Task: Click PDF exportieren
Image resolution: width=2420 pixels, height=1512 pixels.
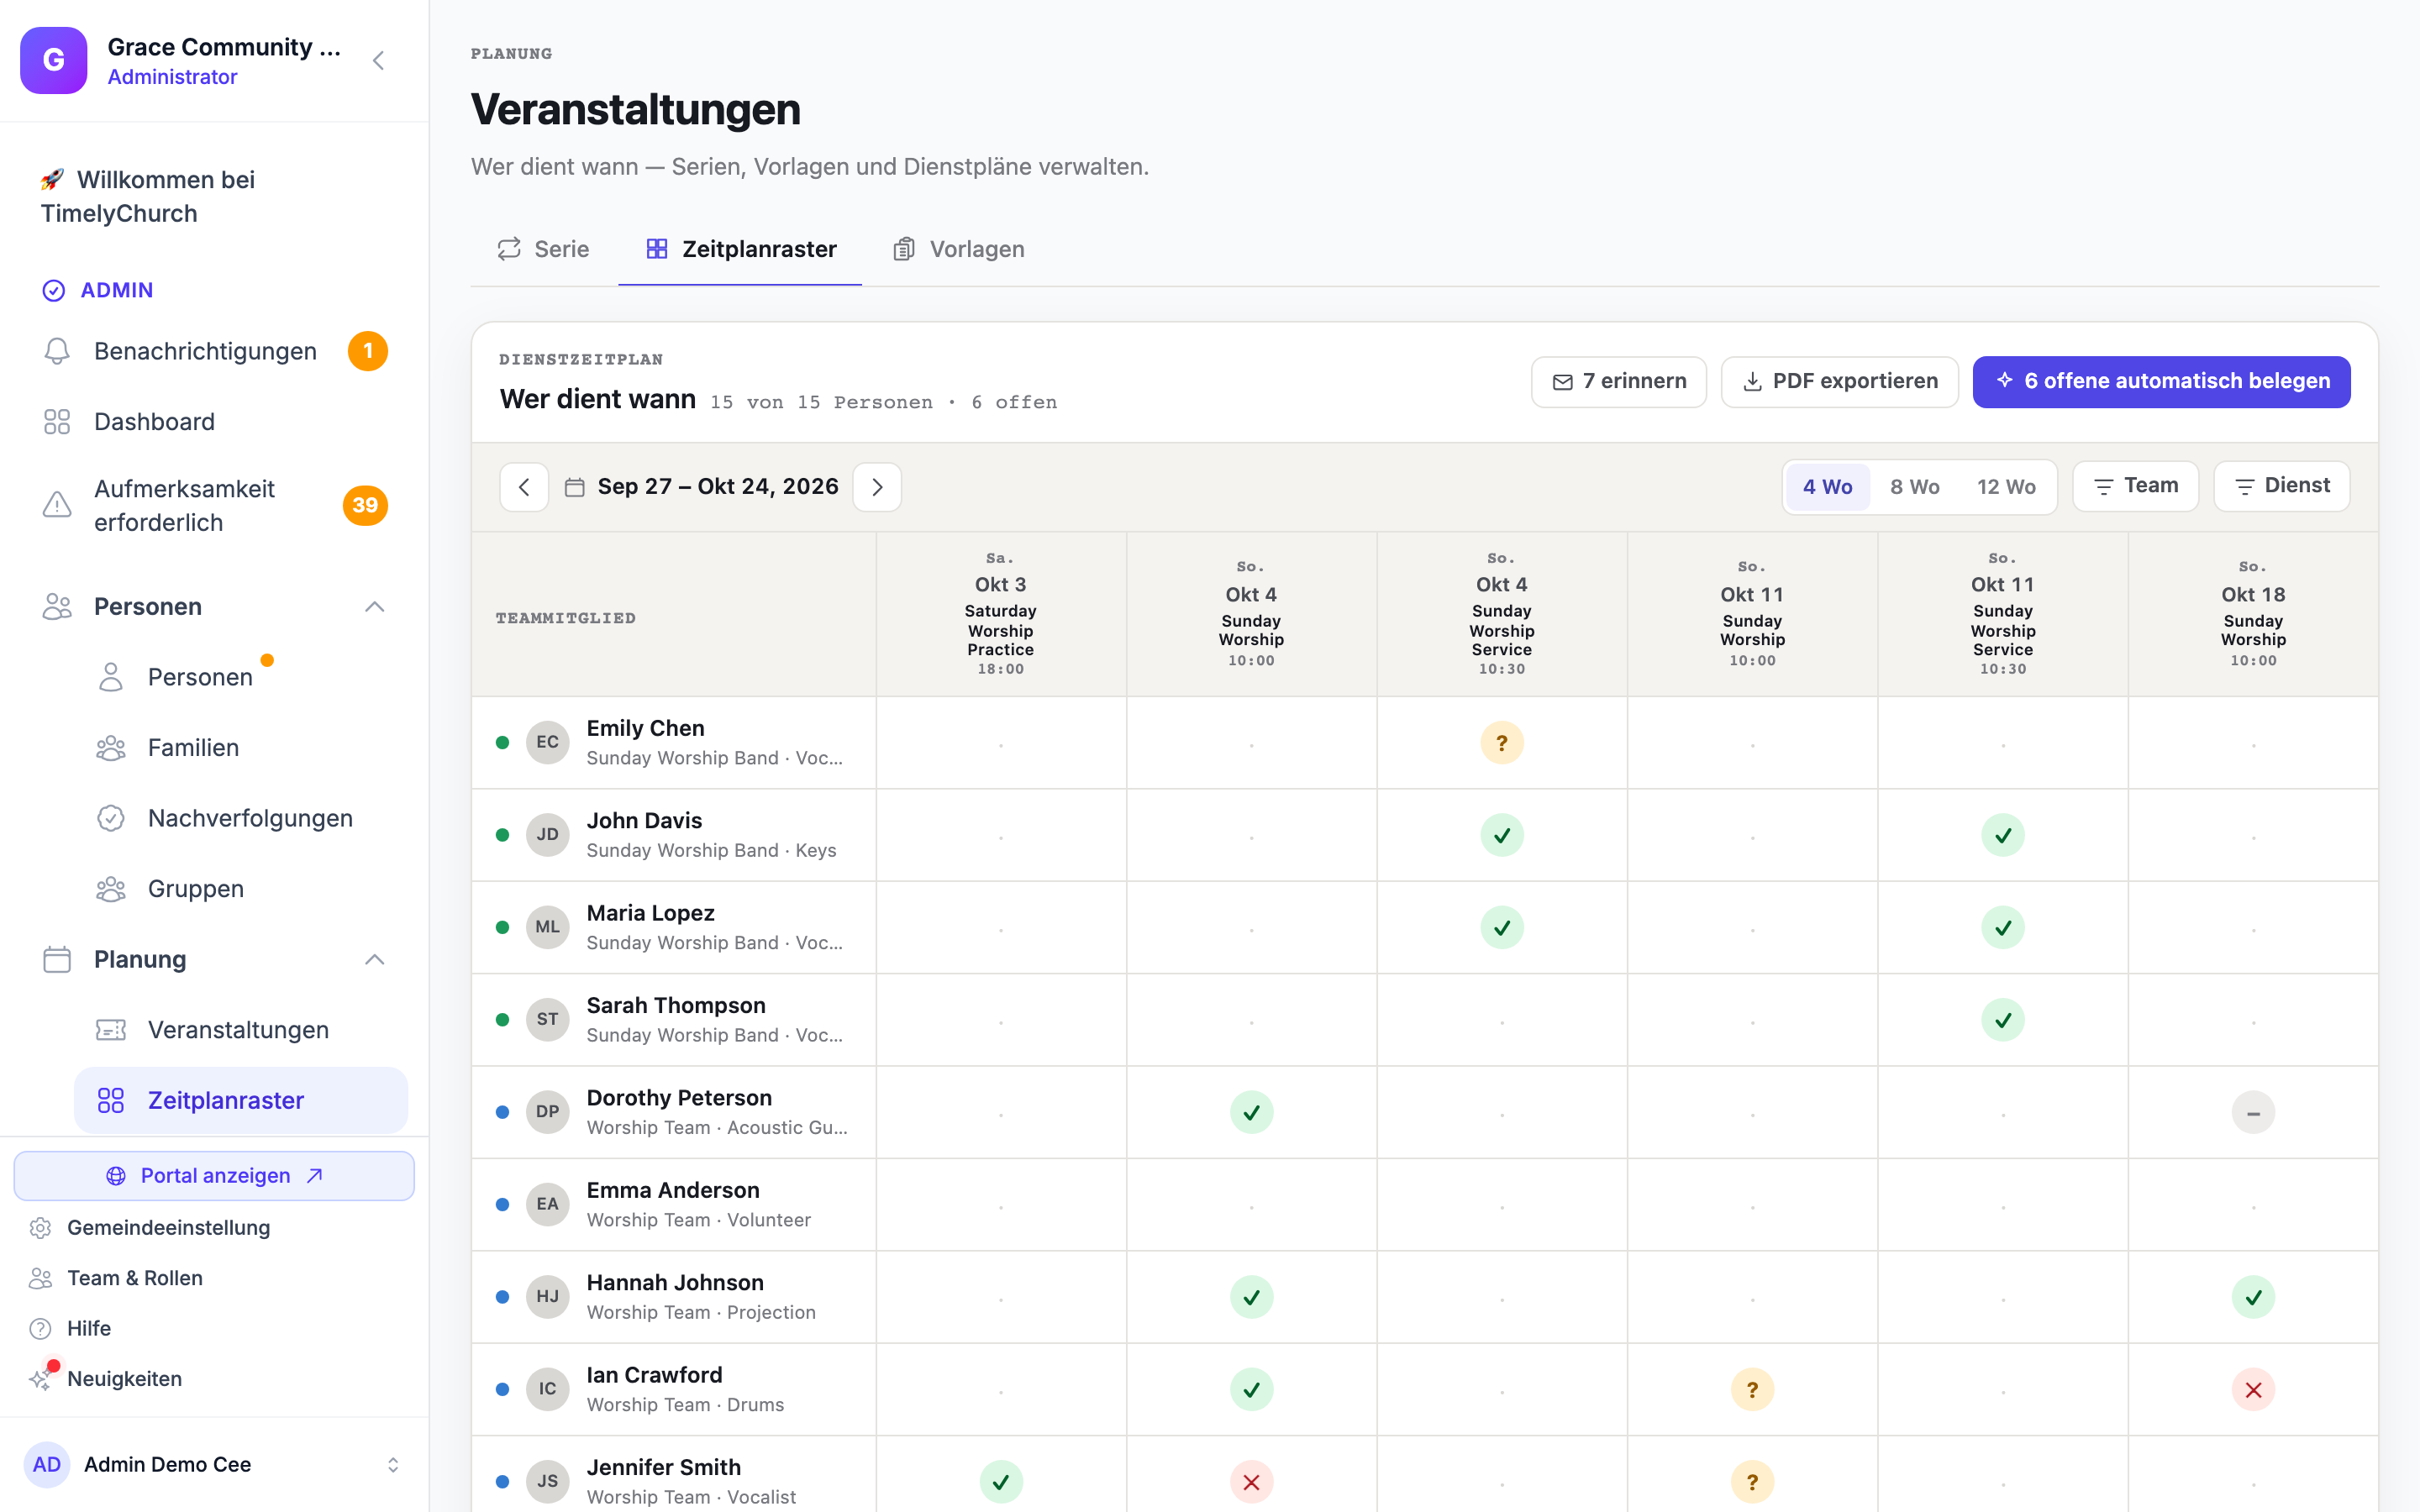Action: click(x=1839, y=382)
